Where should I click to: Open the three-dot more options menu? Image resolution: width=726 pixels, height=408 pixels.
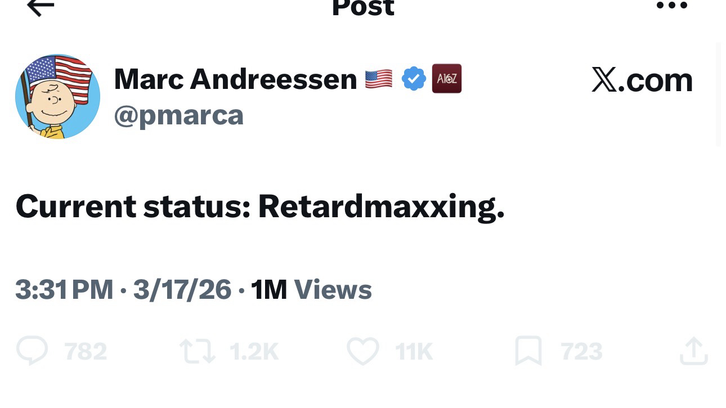[672, 6]
